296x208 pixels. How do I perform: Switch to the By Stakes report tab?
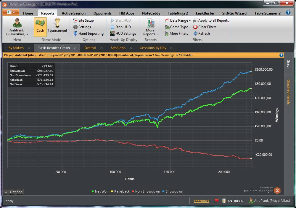16,48
